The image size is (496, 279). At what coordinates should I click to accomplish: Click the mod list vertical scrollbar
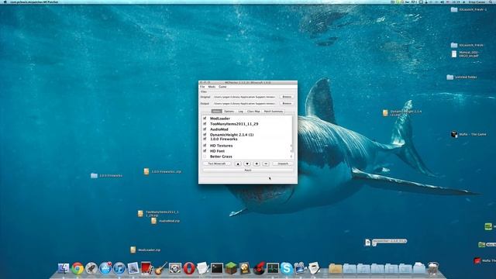293,134
